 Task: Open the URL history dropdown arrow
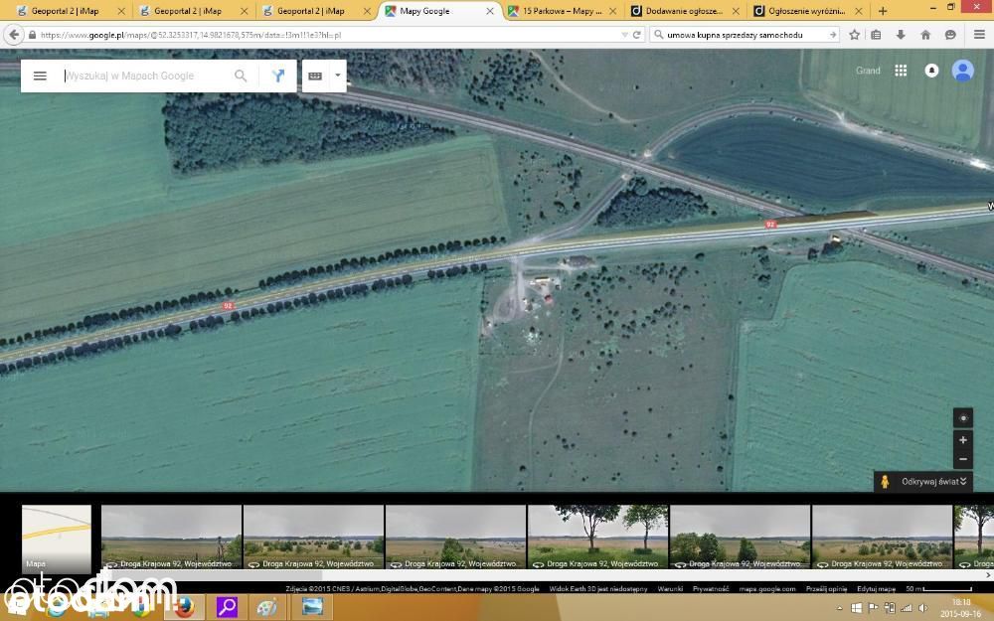click(x=625, y=35)
